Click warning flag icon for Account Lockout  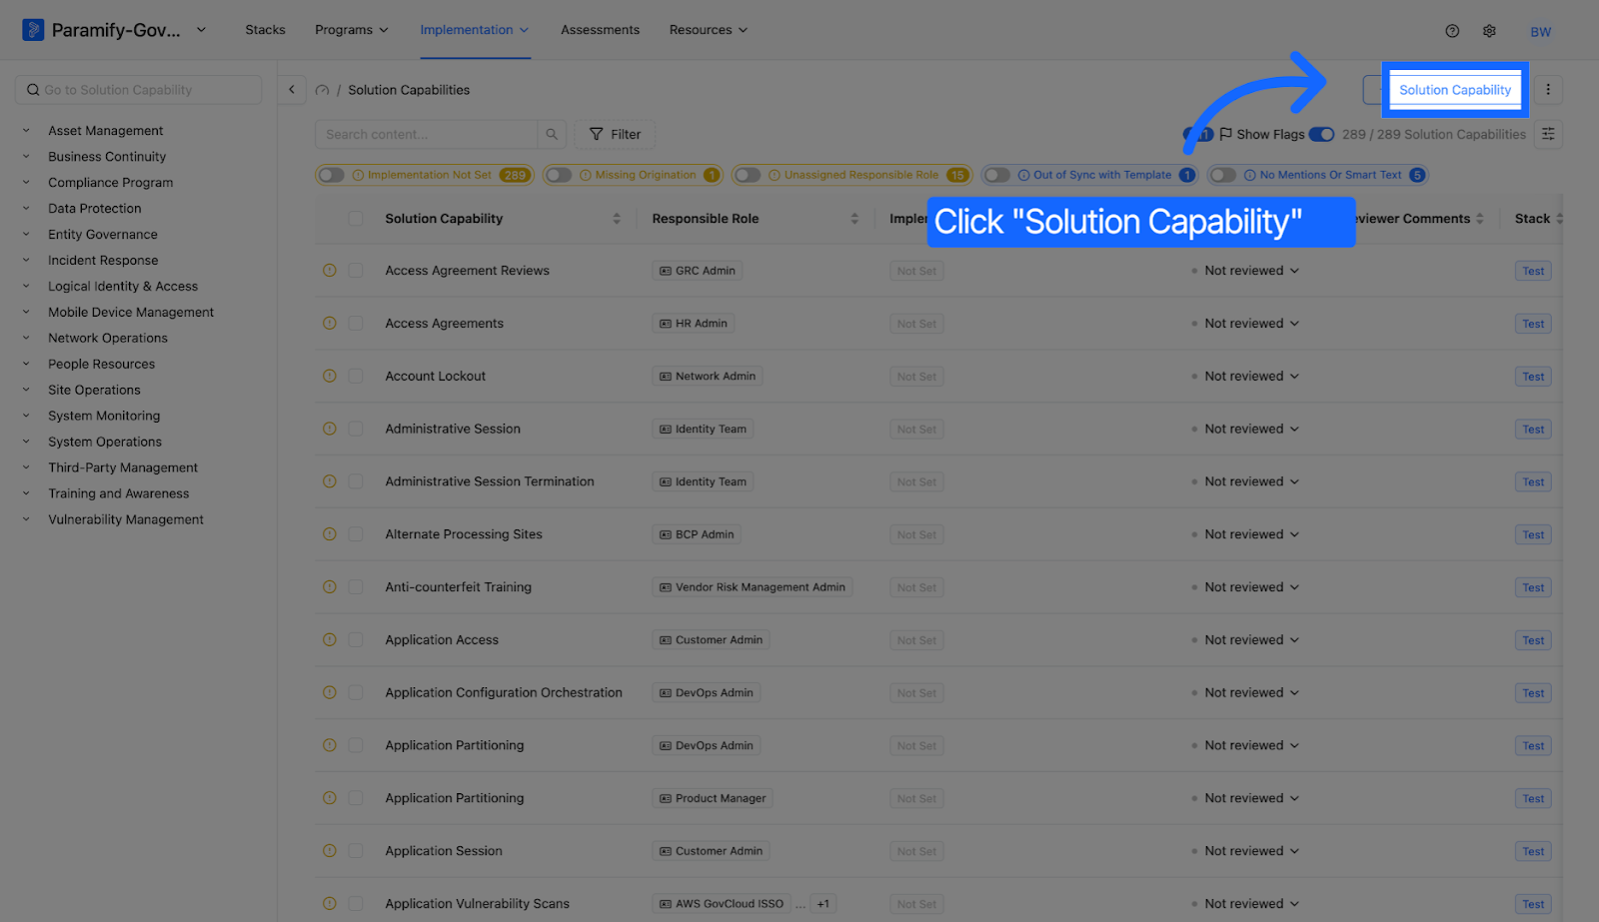pos(330,376)
